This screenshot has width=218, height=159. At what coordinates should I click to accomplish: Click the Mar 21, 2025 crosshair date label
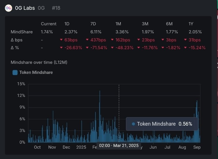coord(119,146)
